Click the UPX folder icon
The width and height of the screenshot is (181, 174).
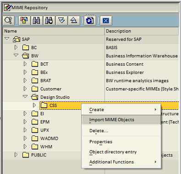tap(35, 130)
